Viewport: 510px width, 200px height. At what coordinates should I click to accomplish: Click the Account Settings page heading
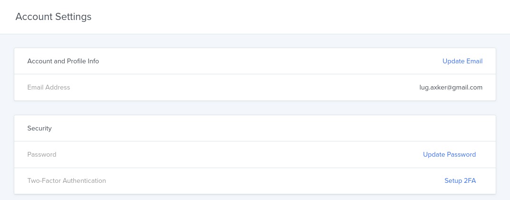[x=53, y=17]
